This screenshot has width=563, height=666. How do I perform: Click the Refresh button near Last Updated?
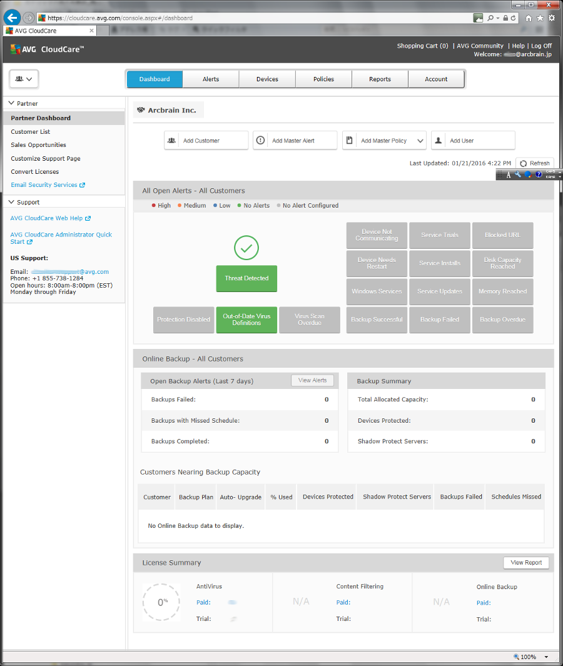[x=535, y=163]
